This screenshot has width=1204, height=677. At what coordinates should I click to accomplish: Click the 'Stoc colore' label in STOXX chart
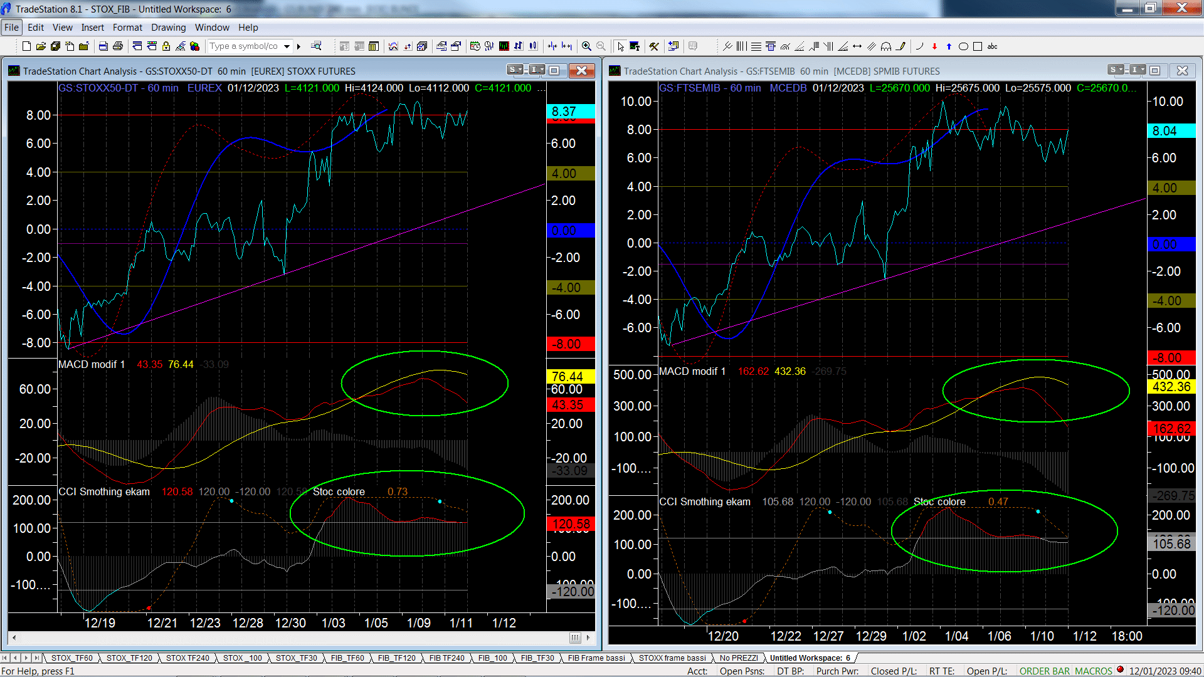click(x=339, y=492)
